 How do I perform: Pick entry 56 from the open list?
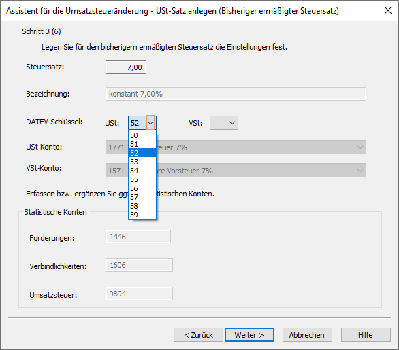[x=142, y=188]
